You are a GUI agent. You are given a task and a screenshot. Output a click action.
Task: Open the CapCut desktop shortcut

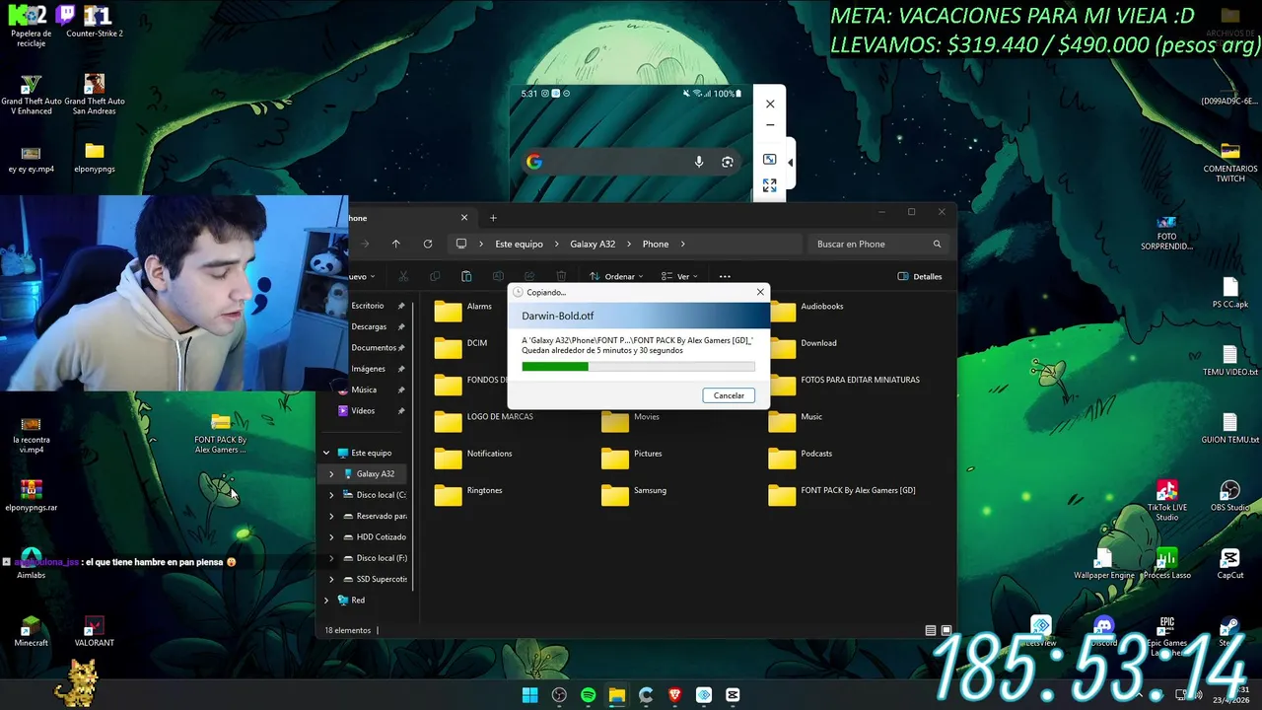tap(1229, 564)
